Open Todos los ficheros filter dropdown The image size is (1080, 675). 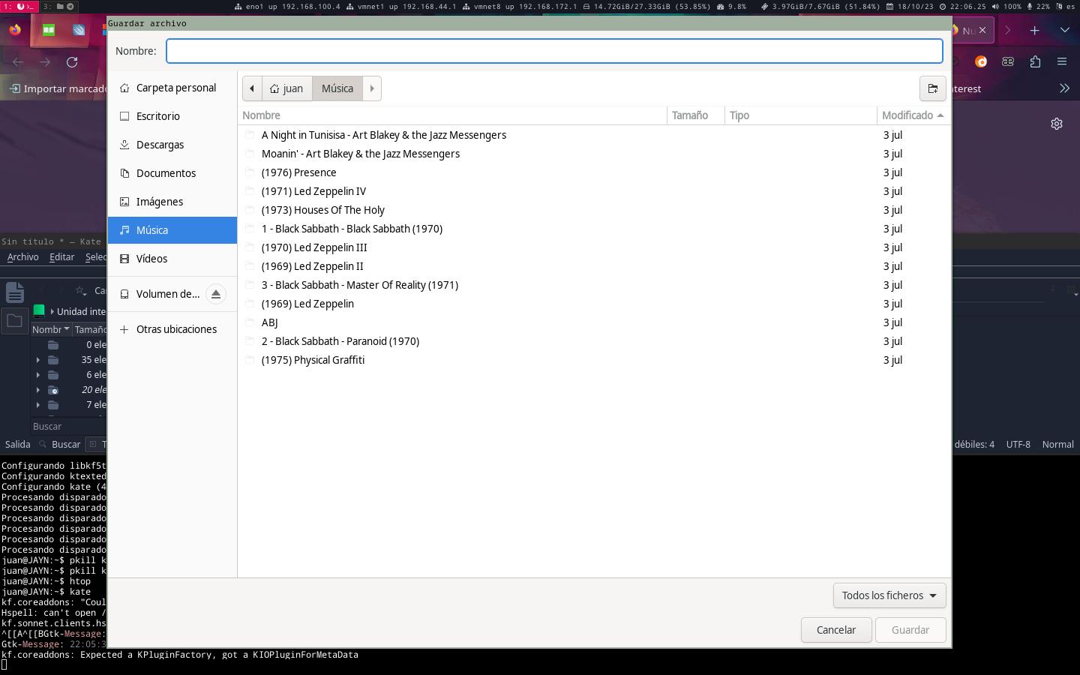(x=889, y=595)
